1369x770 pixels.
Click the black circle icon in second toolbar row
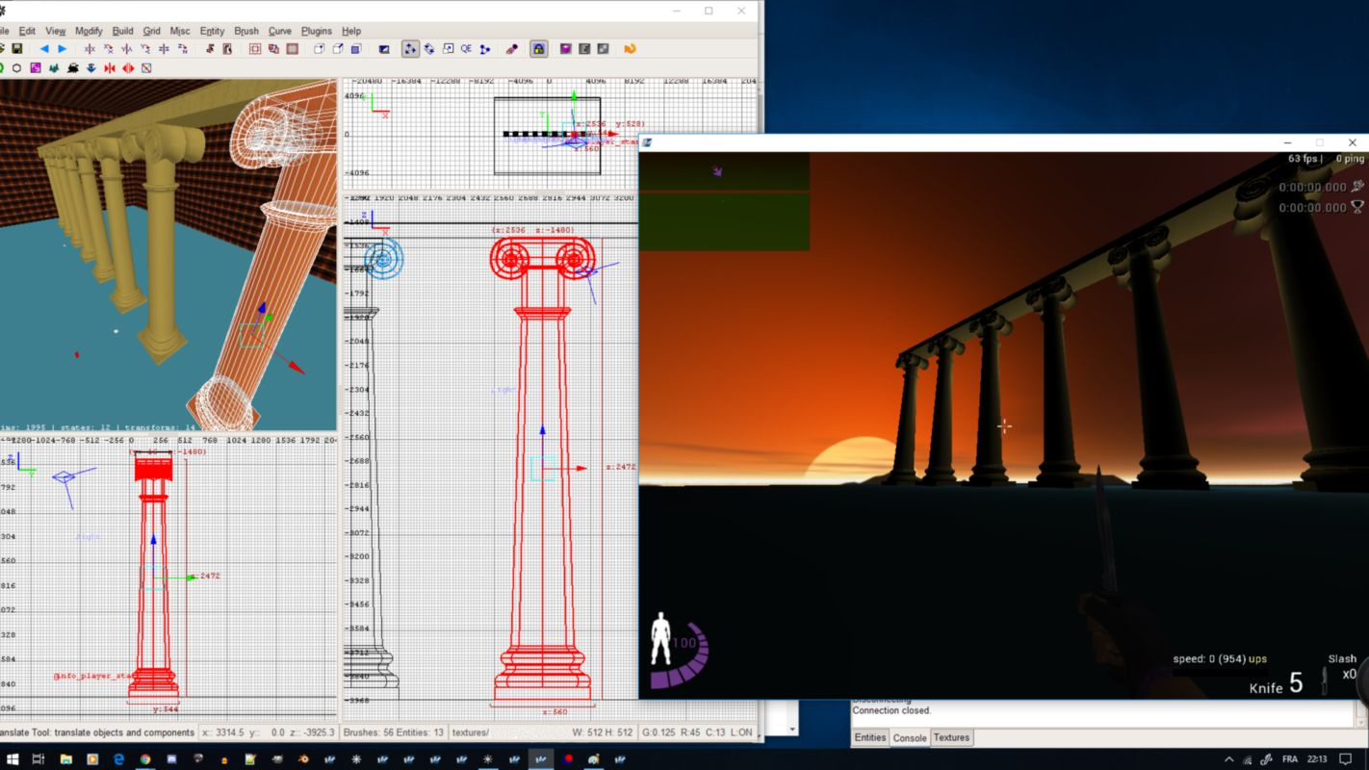pyautogui.click(x=16, y=68)
